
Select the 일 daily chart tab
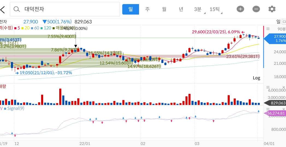(x=131, y=9)
